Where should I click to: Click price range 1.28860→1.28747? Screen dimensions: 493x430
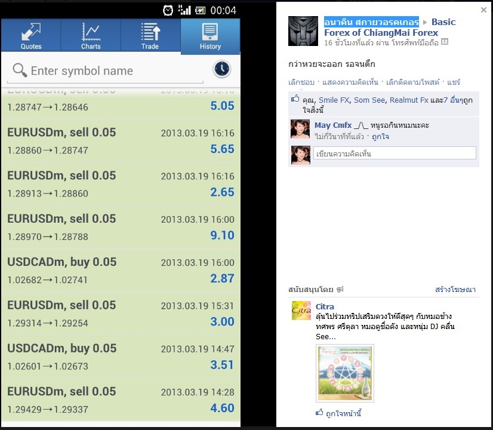point(48,150)
